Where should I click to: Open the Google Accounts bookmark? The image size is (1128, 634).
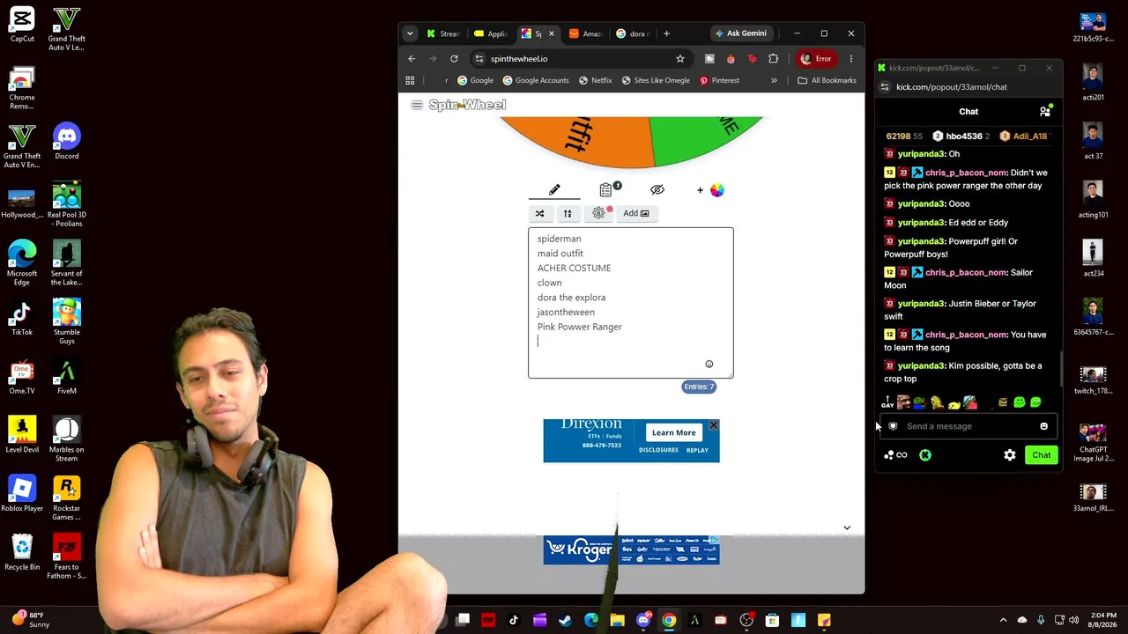[x=536, y=80]
